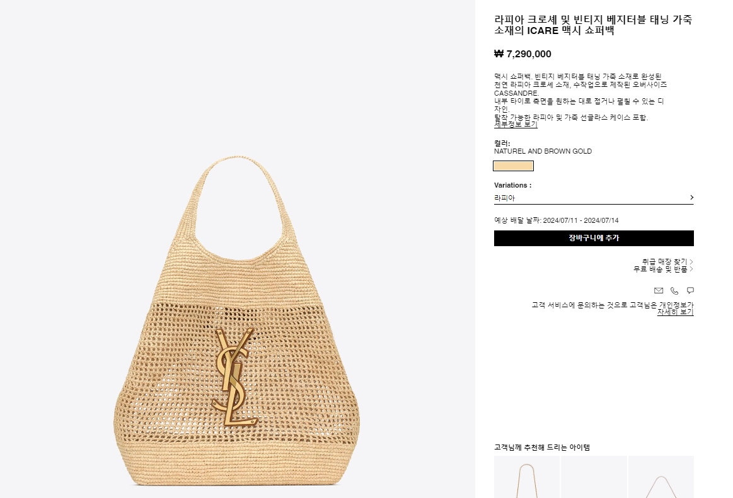Click the chevron beside 무료 배송 및 반품
Screen dimensions: 733x498
(x=691, y=269)
